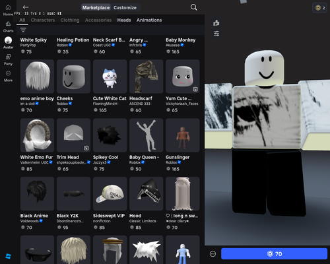Open Healing Potion item title
This screenshot has height=264, width=330.
(73, 40)
